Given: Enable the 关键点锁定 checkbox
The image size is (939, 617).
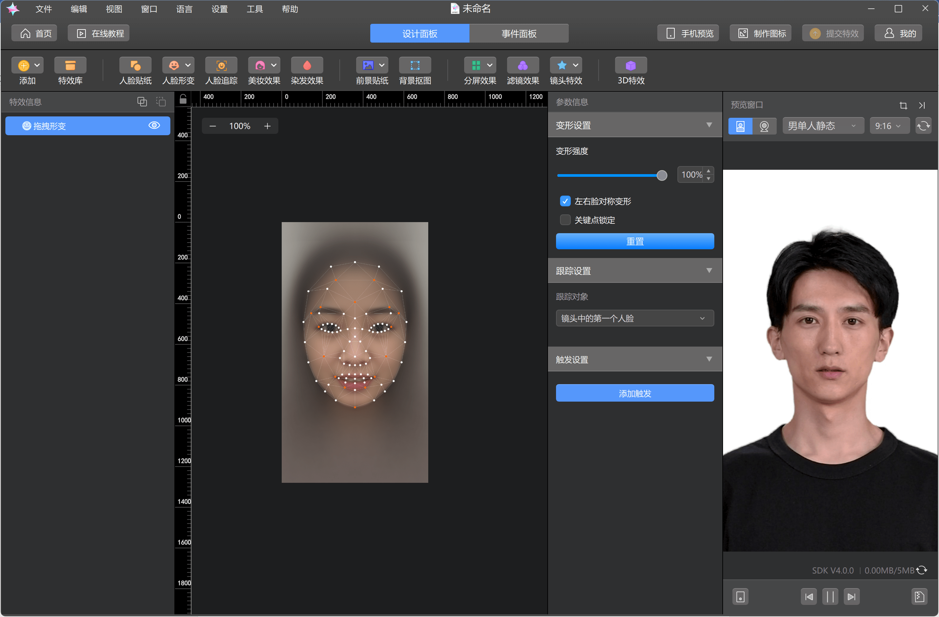Looking at the screenshot, I should point(565,220).
